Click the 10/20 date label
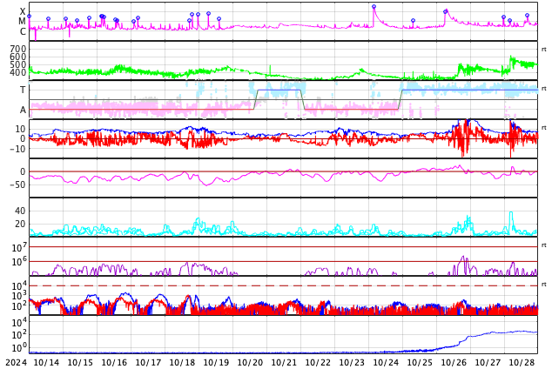This screenshot has height=369, width=552. click(250, 362)
